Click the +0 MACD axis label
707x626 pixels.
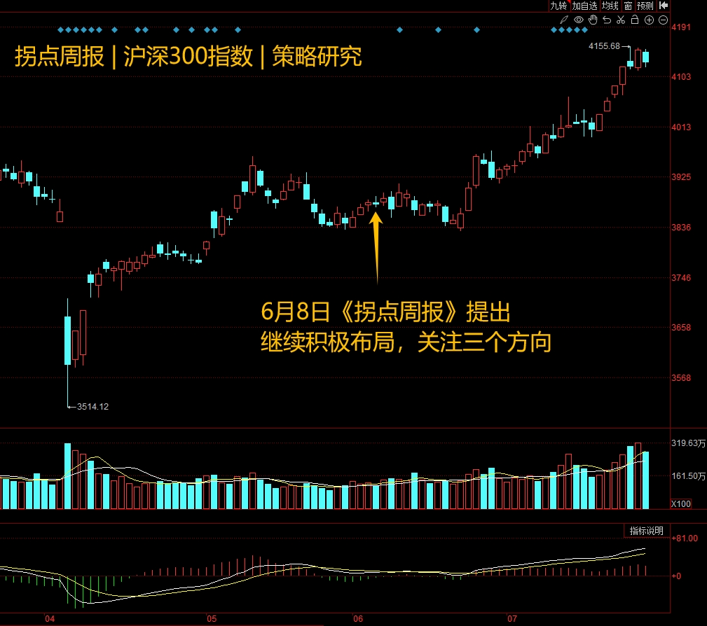click(676, 576)
